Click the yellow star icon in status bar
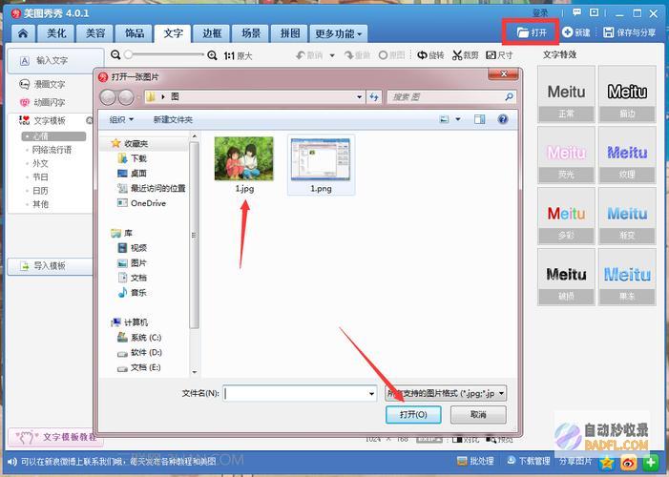This screenshot has width=669, height=477. pos(607,463)
